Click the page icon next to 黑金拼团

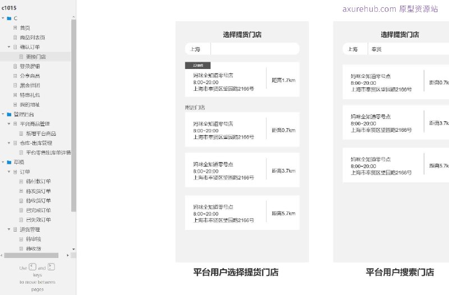[15, 85]
